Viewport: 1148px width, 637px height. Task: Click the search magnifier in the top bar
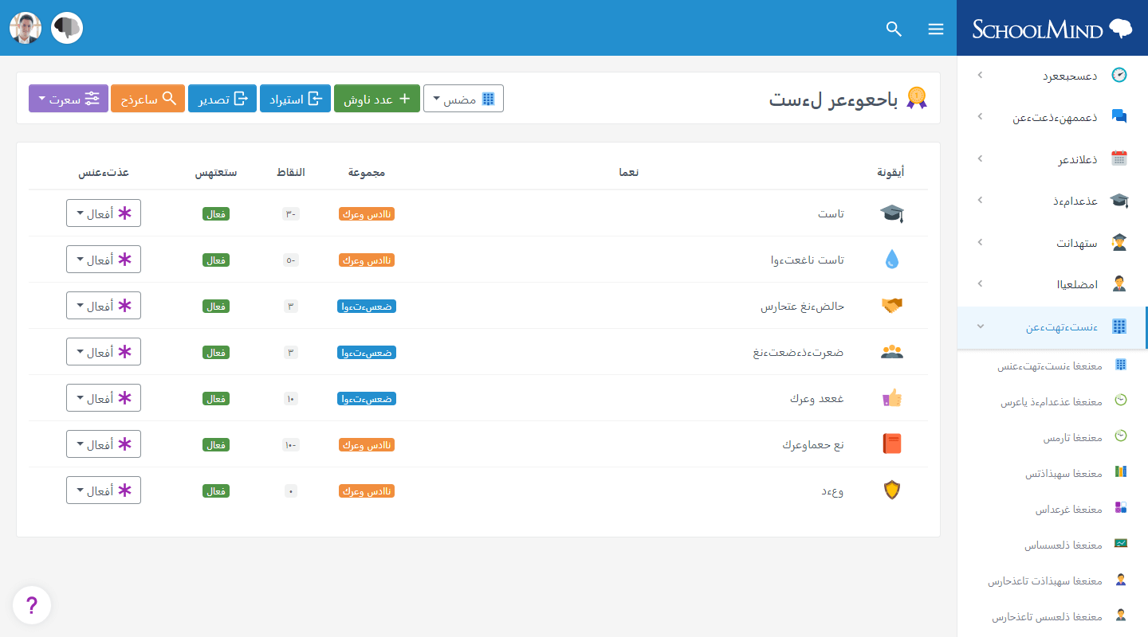(894, 29)
